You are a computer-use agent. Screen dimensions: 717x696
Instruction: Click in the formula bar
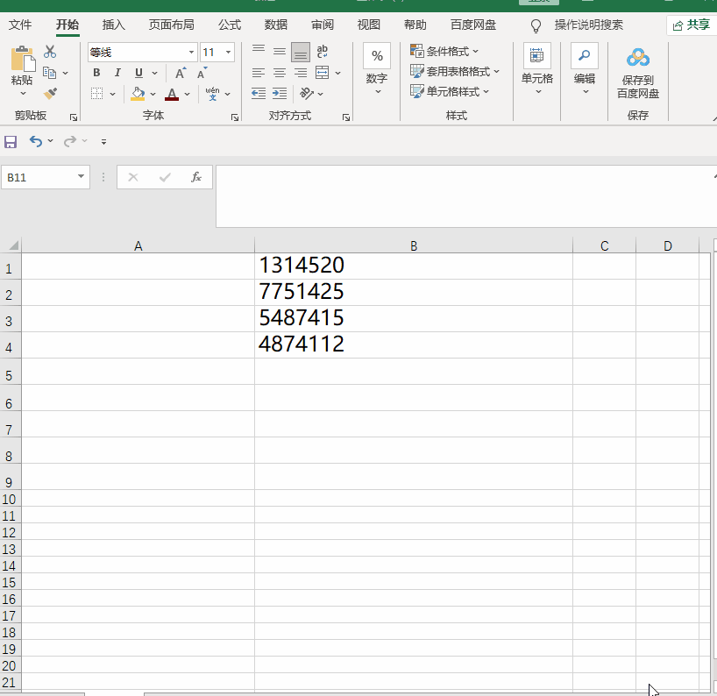pos(465,196)
